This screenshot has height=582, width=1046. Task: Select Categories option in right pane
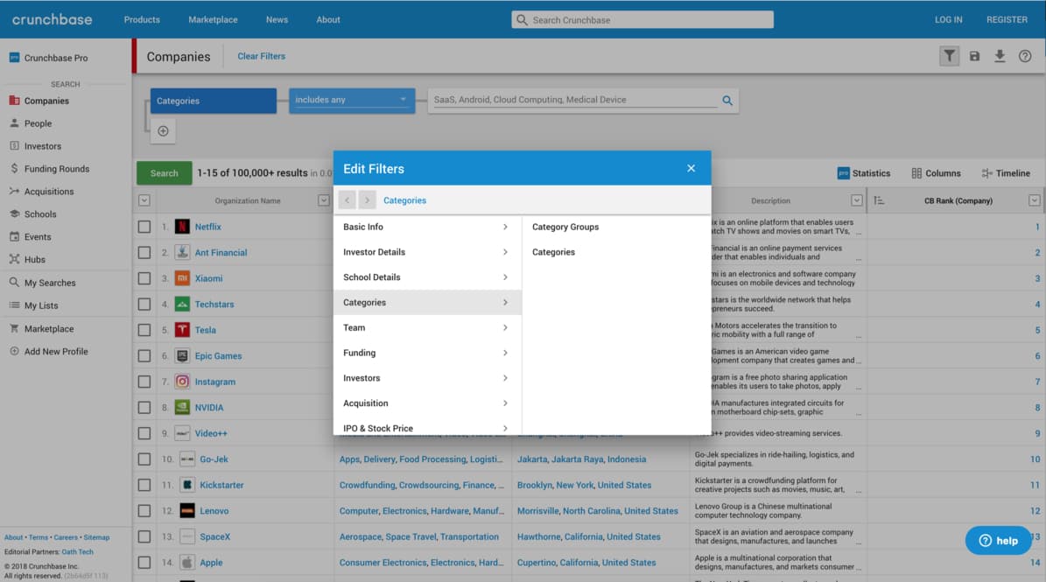point(553,252)
